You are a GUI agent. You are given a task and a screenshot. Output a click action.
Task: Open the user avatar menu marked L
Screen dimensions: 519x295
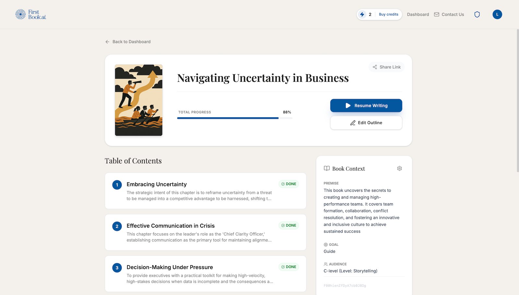click(x=497, y=14)
